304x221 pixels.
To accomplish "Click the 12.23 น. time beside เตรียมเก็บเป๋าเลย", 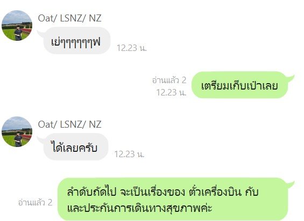I will point(171,92).
